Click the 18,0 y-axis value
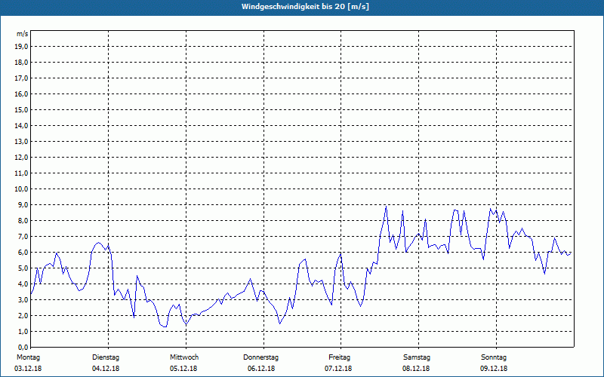The height and width of the screenshot is (377, 604). [21, 63]
